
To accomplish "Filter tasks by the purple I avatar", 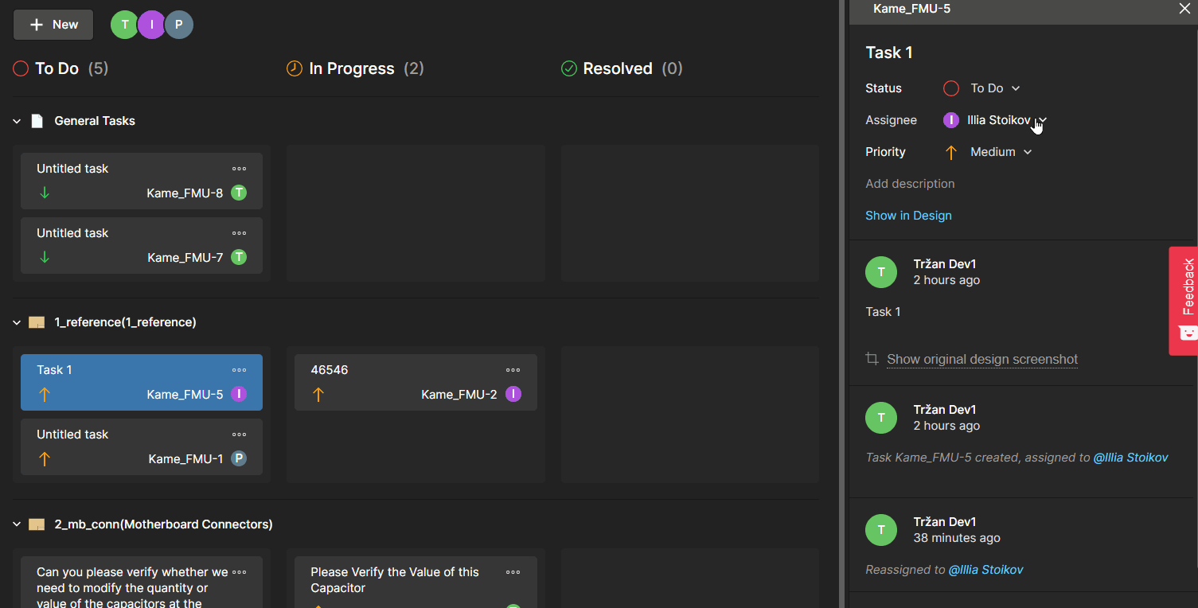I will coord(151,25).
